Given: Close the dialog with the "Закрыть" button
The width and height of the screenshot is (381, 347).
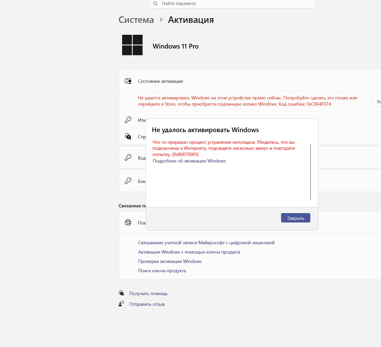Looking at the screenshot, I should [296, 218].
